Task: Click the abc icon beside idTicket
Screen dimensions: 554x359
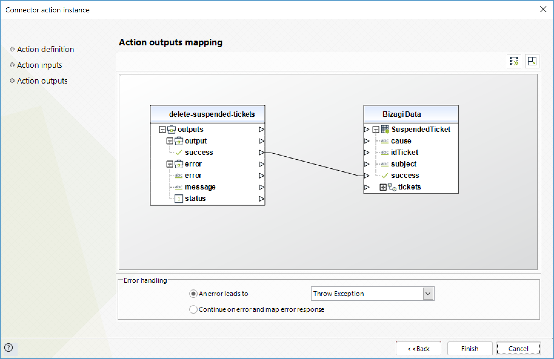Action: [x=385, y=152]
